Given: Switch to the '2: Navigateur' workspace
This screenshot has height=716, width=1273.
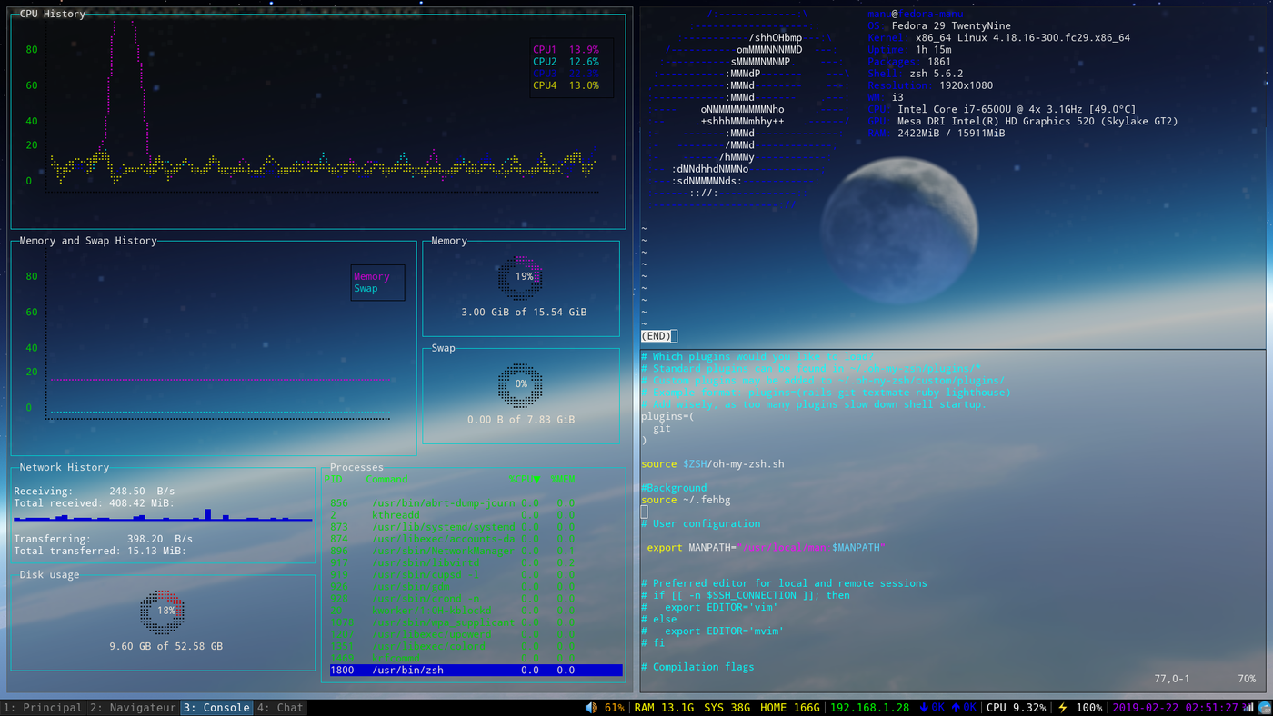Looking at the screenshot, I should [133, 707].
